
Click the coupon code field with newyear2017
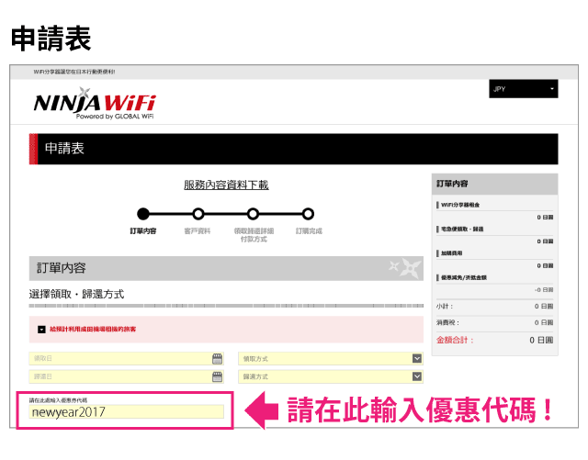[x=126, y=411]
